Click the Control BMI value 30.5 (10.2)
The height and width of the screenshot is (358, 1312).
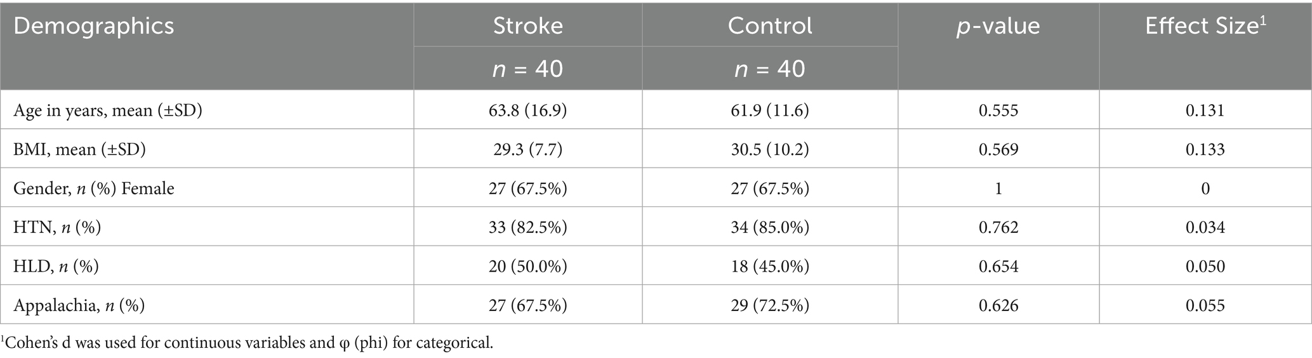(769, 149)
